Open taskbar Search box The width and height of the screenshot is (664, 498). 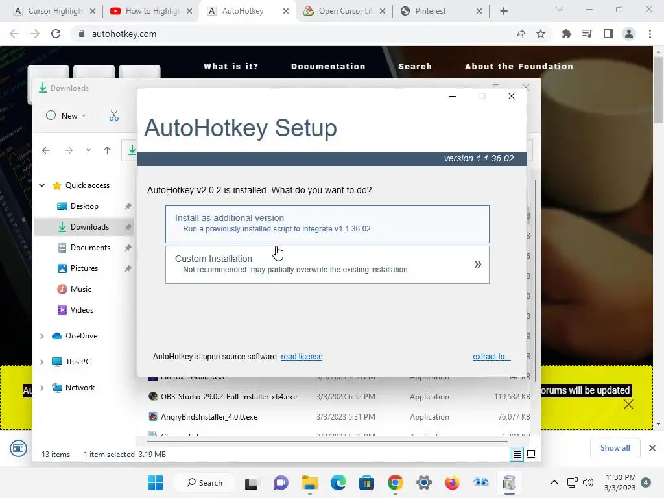[x=204, y=482]
